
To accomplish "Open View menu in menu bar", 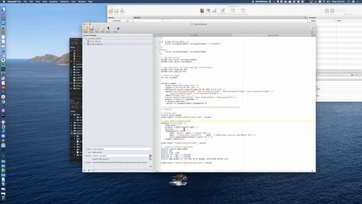I will pos(38,1).
